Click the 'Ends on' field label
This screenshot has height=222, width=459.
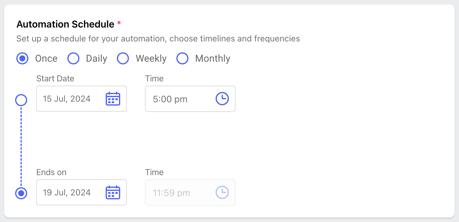tap(51, 172)
